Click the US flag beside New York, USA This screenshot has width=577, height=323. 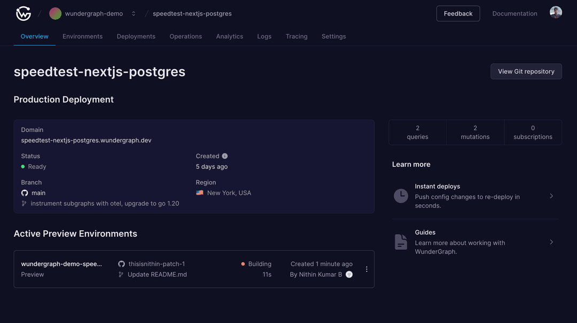[x=199, y=192]
